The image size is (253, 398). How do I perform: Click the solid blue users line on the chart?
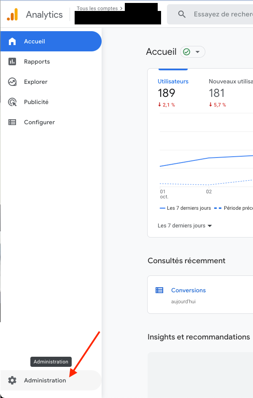(x=209, y=158)
